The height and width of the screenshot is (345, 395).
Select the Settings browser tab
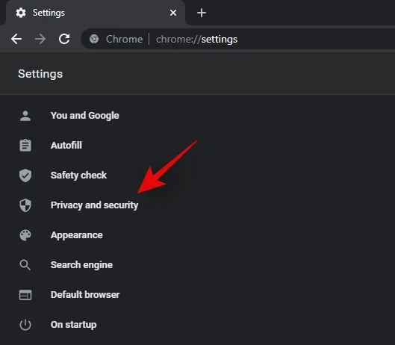click(96, 13)
